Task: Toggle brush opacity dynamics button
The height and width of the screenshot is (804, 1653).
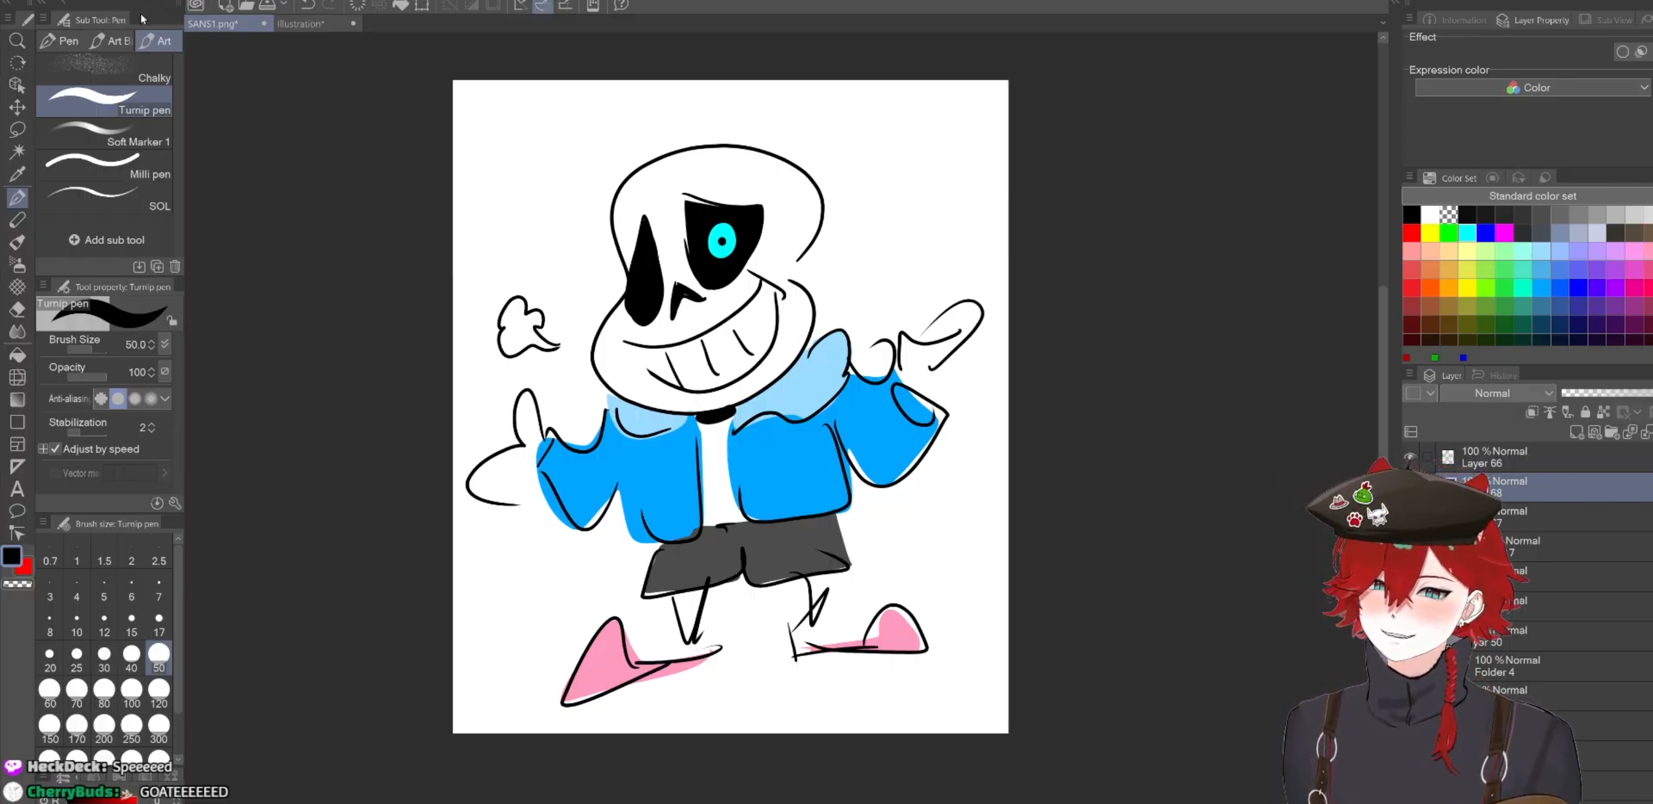Action: (x=165, y=371)
